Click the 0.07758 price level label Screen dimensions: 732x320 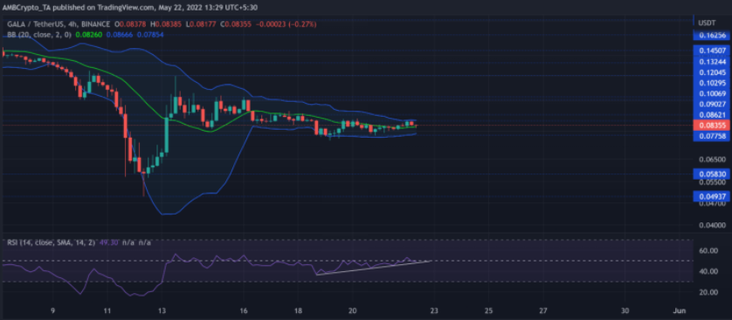[712, 136]
